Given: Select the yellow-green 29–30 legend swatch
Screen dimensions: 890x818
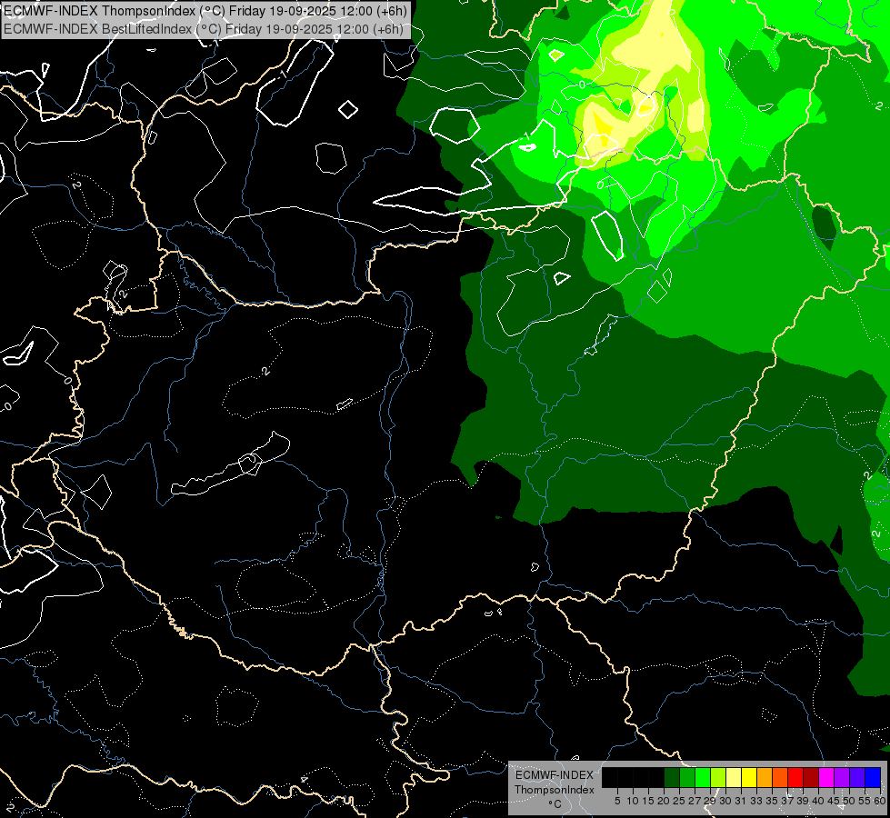Looking at the screenshot, I should [718, 777].
